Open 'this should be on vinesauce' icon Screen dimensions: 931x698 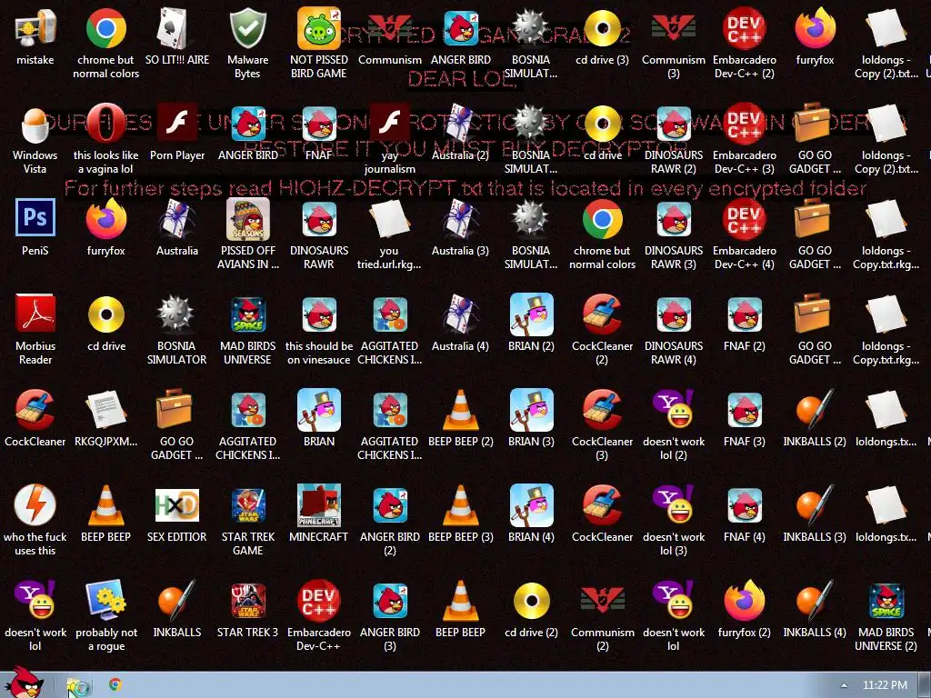point(319,314)
